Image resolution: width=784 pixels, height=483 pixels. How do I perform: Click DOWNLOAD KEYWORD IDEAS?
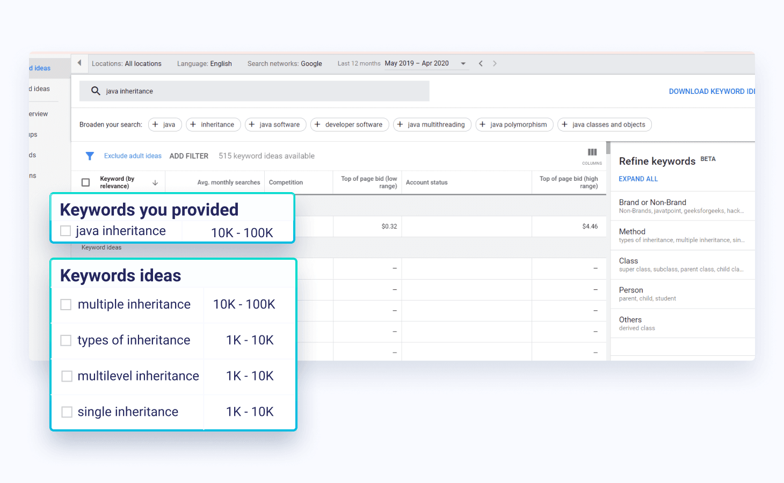click(711, 91)
